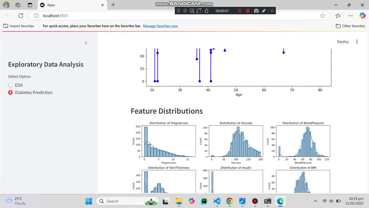Open a new browser tab

113,5
